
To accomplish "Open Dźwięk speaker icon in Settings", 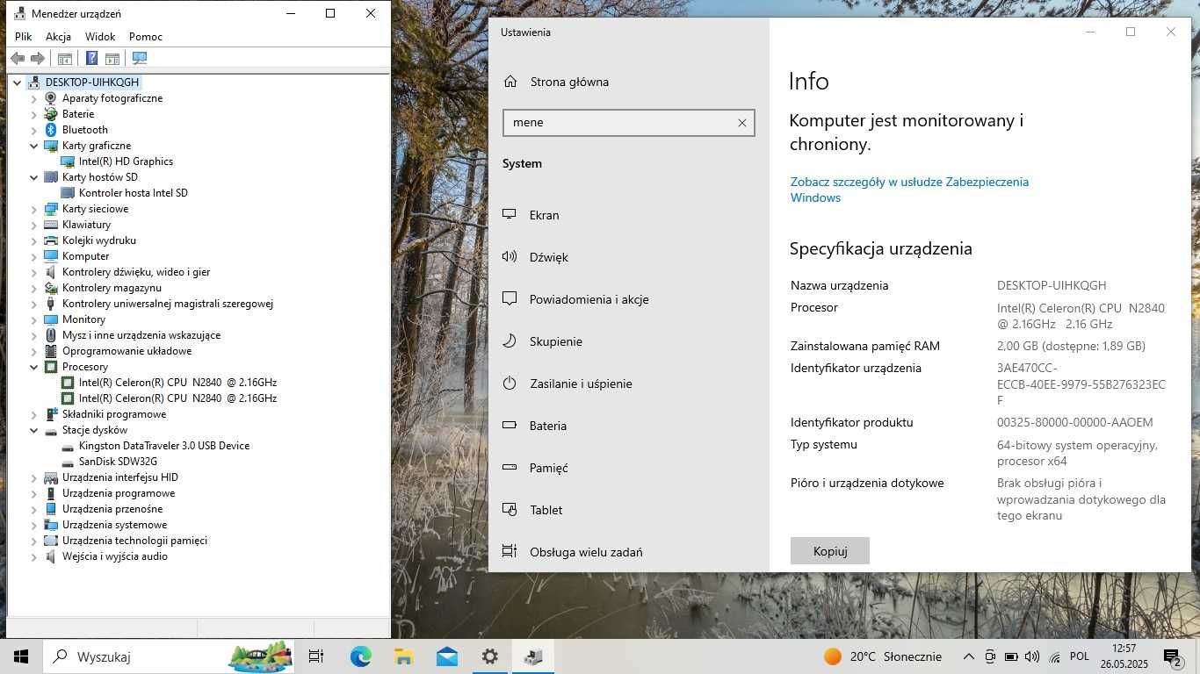I will tap(510, 257).
